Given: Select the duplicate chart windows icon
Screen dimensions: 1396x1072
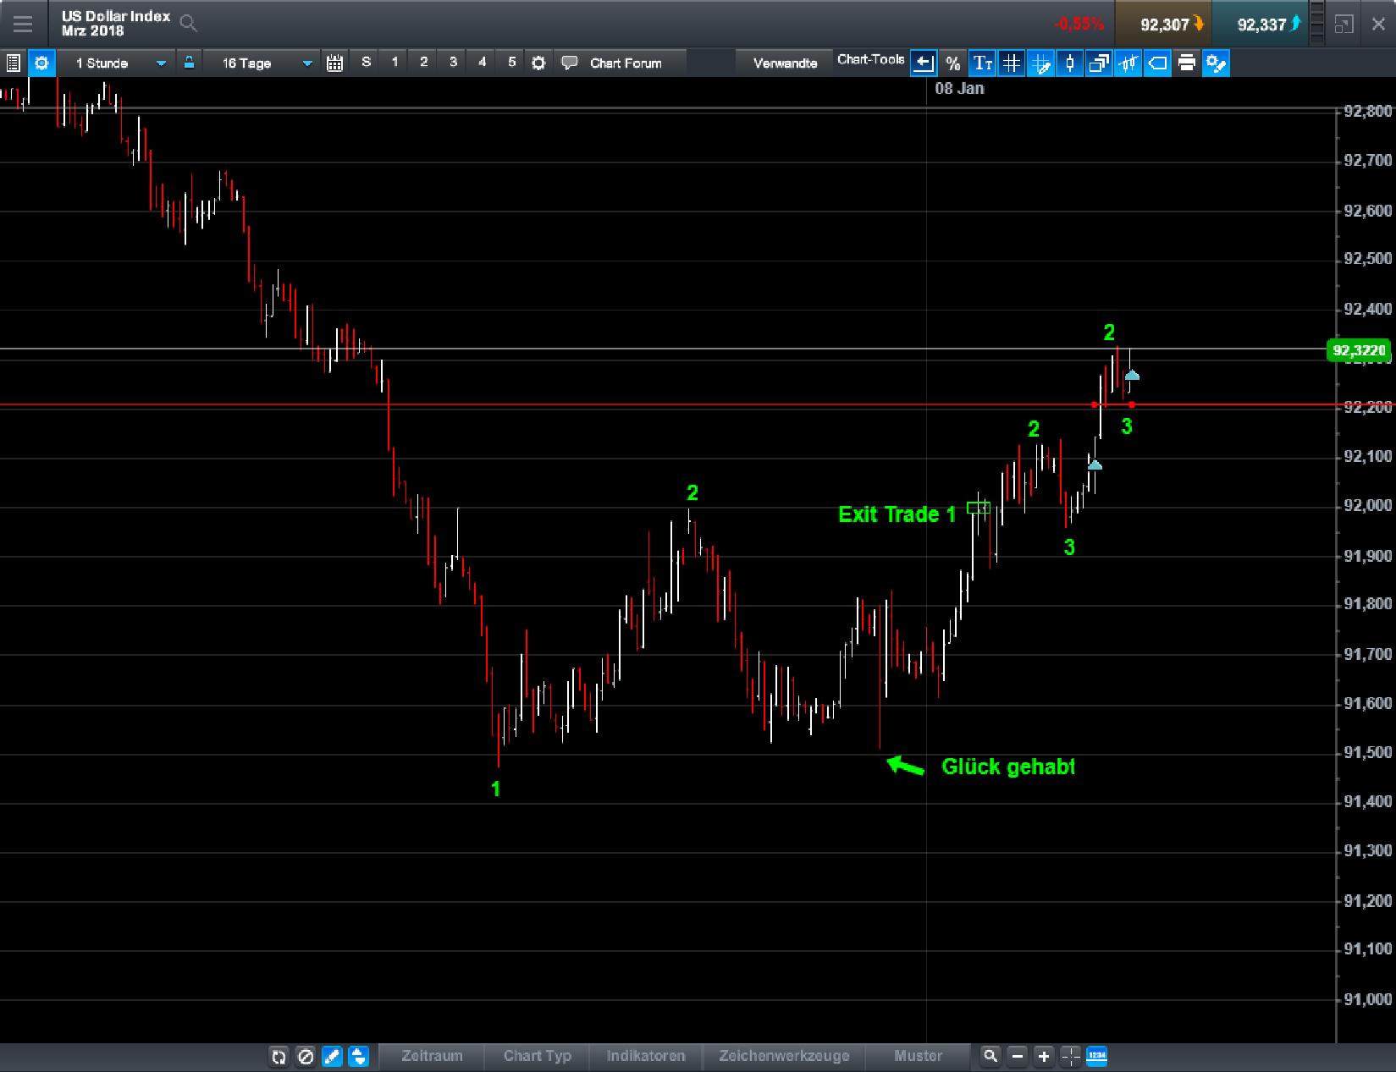Looking at the screenshot, I should (x=1098, y=63).
